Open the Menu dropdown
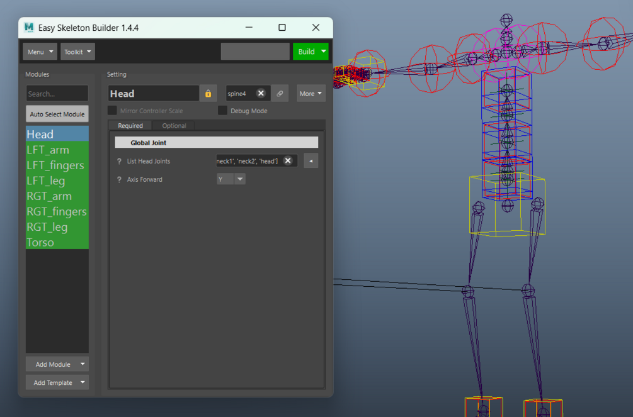This screenshot has height=417, width=633. coord(40,51)
